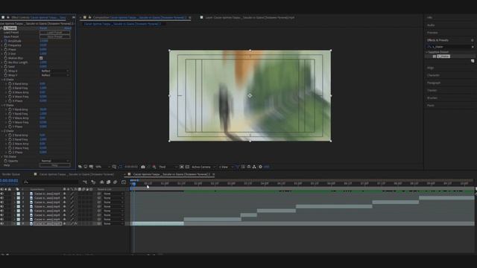Click new folder icon in Effects & Presets
Screen dimensions: 477x268
click(473, 61)
